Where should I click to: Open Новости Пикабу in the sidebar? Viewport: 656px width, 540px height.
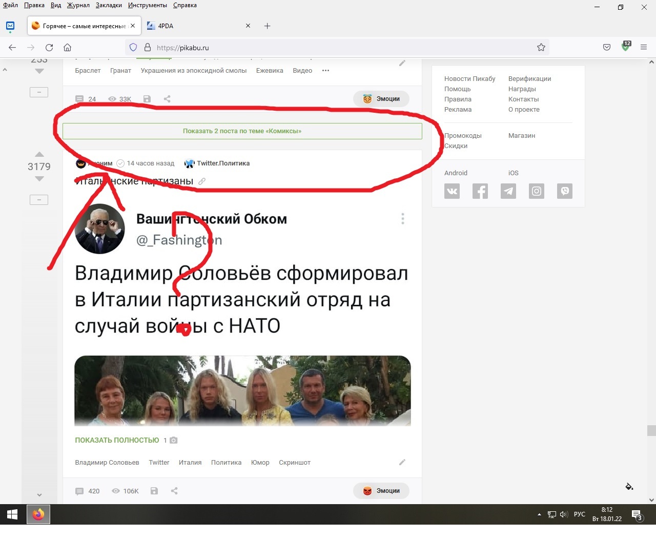coord(470,79)
